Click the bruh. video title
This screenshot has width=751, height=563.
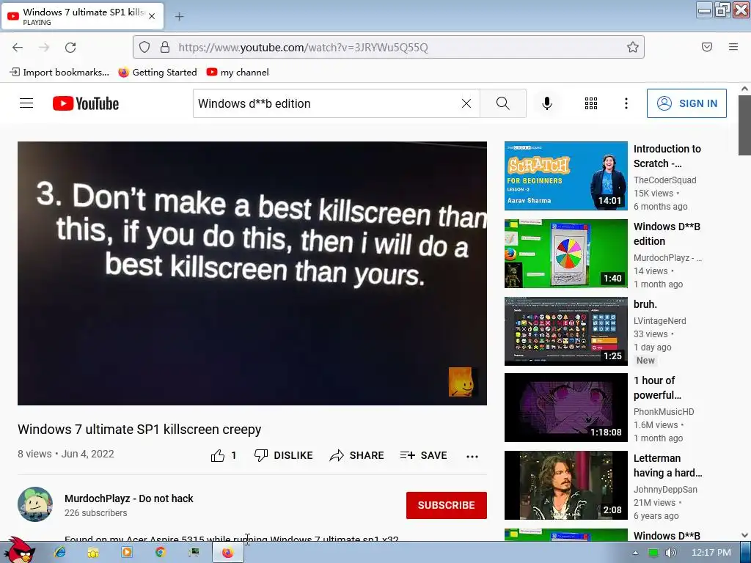coord(645,304)
